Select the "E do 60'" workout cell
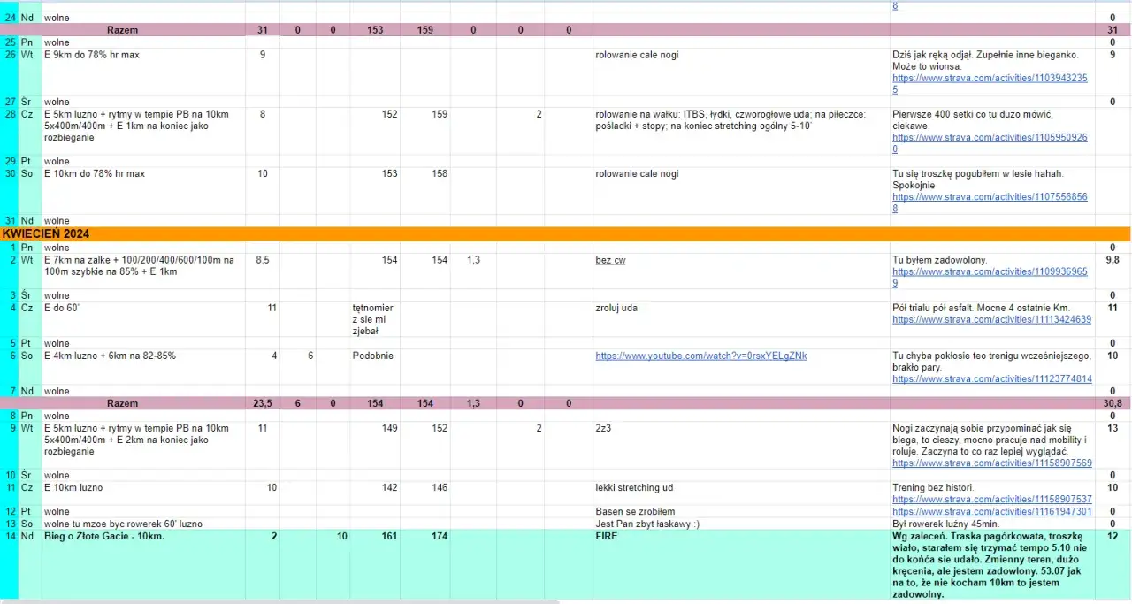This screenshot has height=604, width=1132. [143, 319]
